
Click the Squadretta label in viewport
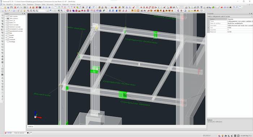tap(42, 95)
